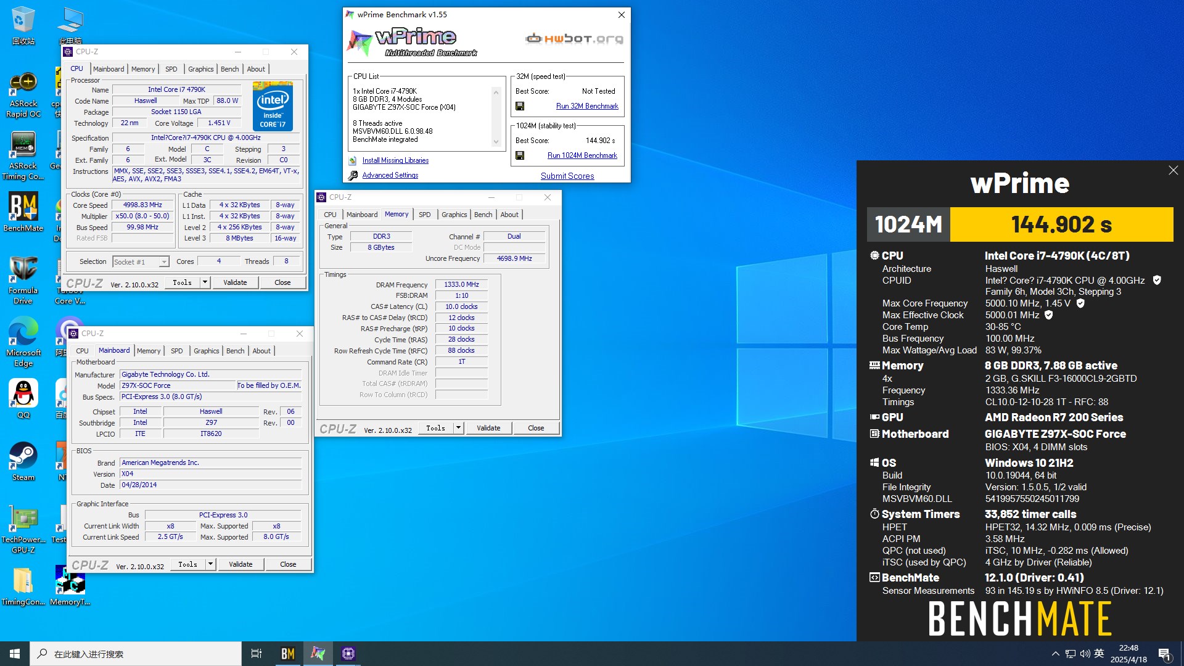The height and width of the screenshot is (666, 1184).
Task: Click Validate in Mainboard CPU-Z window
Action: pyautogui.click(x=240, y=564)
